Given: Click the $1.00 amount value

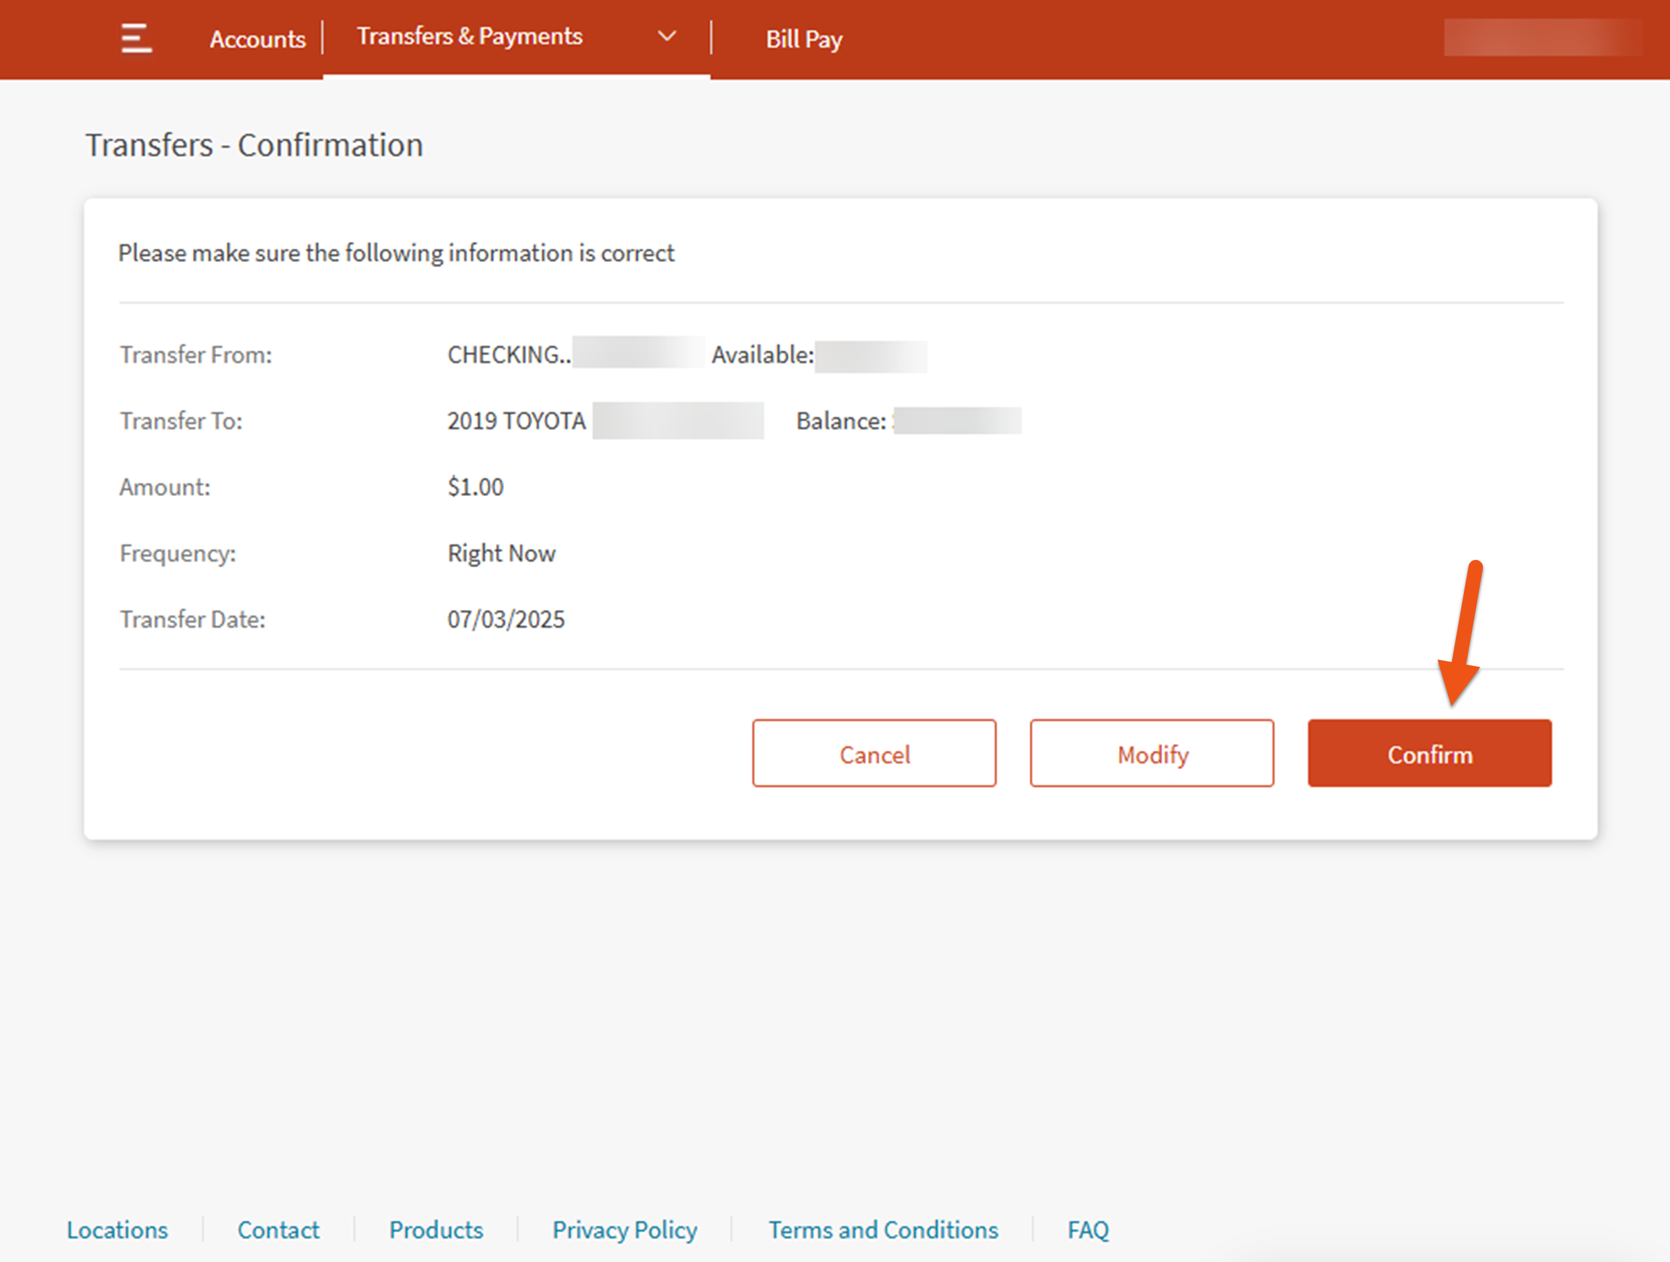Looking at the screenshot, I should pyautogui.click(x=475, y=487).
